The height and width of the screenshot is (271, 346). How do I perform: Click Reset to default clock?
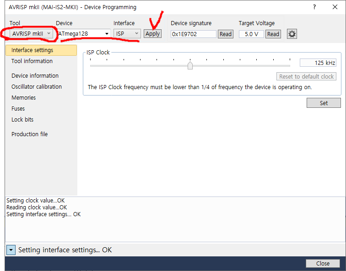pos(306,76)
